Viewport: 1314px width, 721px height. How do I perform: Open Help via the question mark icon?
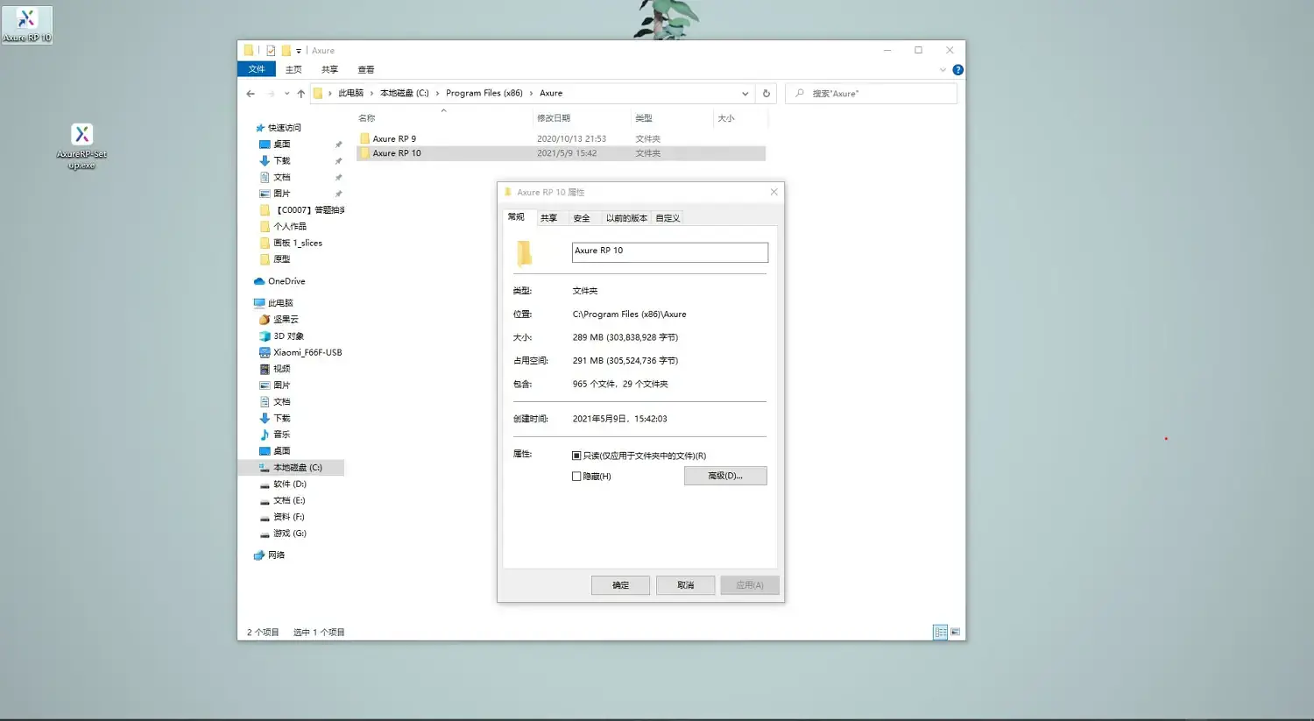pyautogui.click(x=957, y=70)
